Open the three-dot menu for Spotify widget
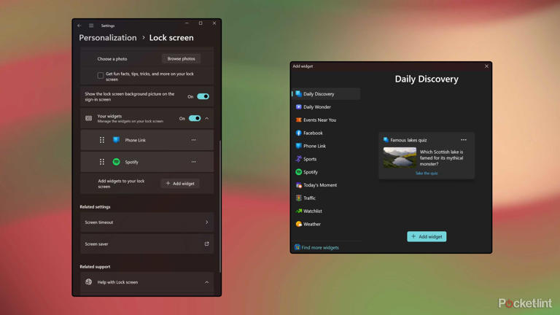The width and height of the screenshot is (560, 315). [193, 162]
